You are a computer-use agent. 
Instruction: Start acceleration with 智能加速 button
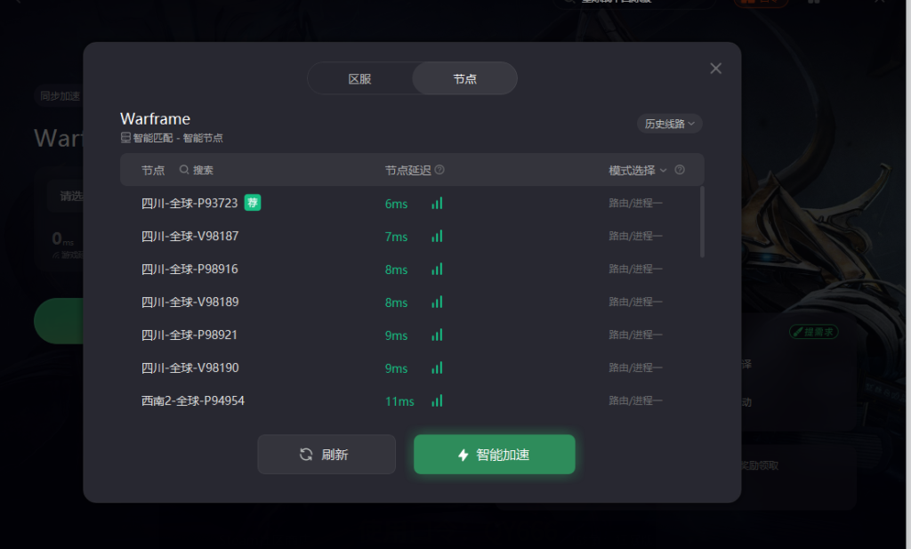tap(495, 455)
